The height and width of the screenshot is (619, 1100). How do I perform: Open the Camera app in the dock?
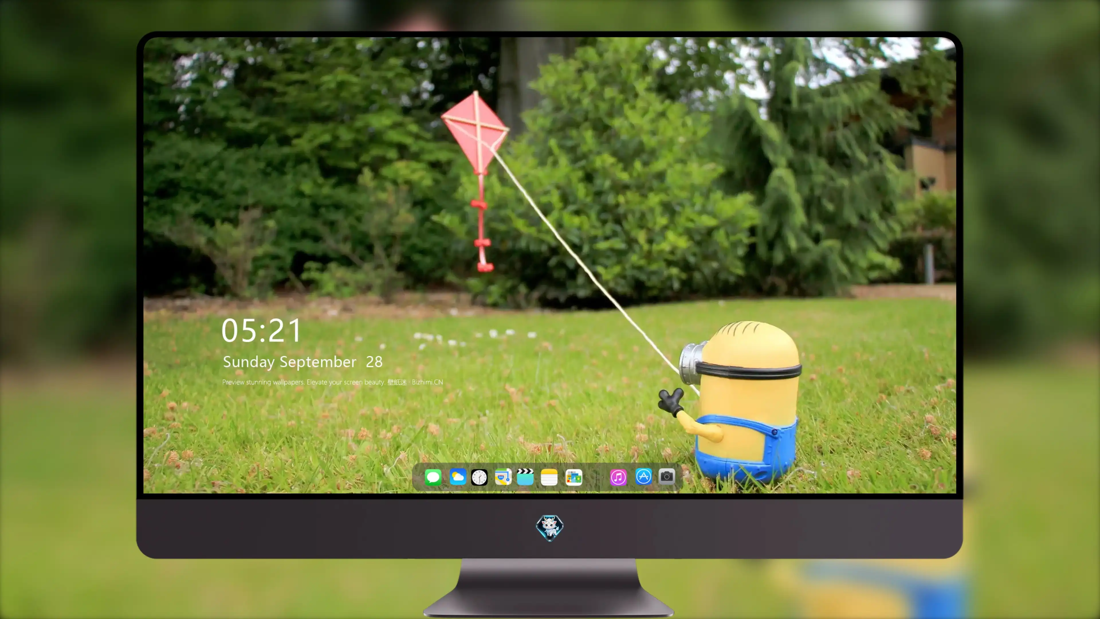pos(667,476)
